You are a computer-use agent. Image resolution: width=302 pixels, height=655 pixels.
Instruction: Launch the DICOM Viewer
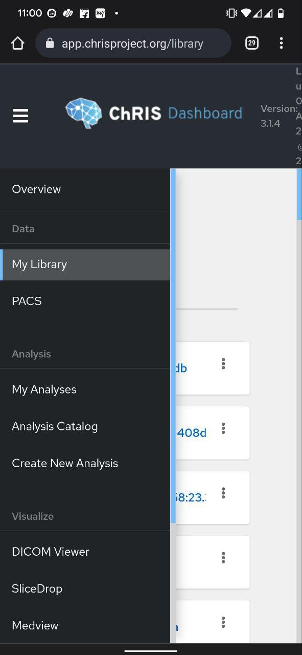pos(51,551)
